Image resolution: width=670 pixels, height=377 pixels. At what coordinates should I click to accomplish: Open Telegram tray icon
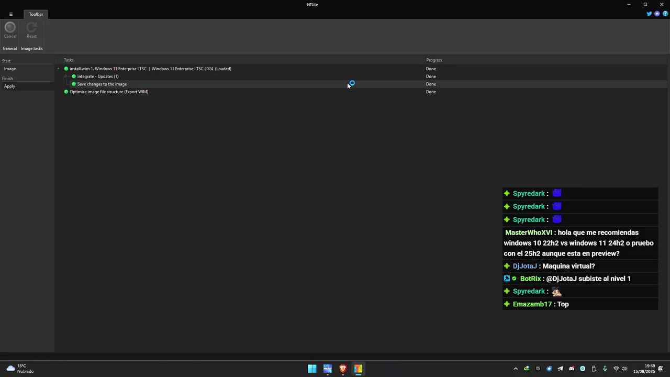(x=560, y=369)
